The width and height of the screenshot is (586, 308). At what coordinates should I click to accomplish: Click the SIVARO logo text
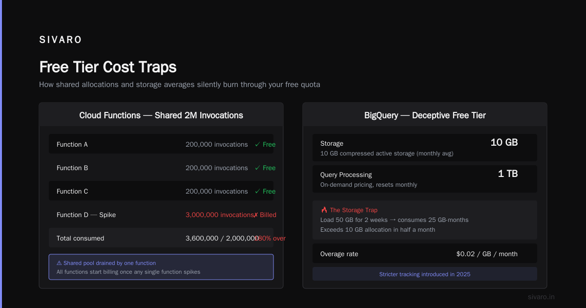coord(61,40)
